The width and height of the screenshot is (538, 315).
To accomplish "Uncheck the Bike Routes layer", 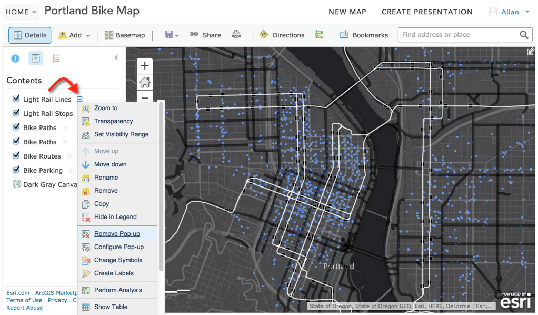I will tap(16, 155).
